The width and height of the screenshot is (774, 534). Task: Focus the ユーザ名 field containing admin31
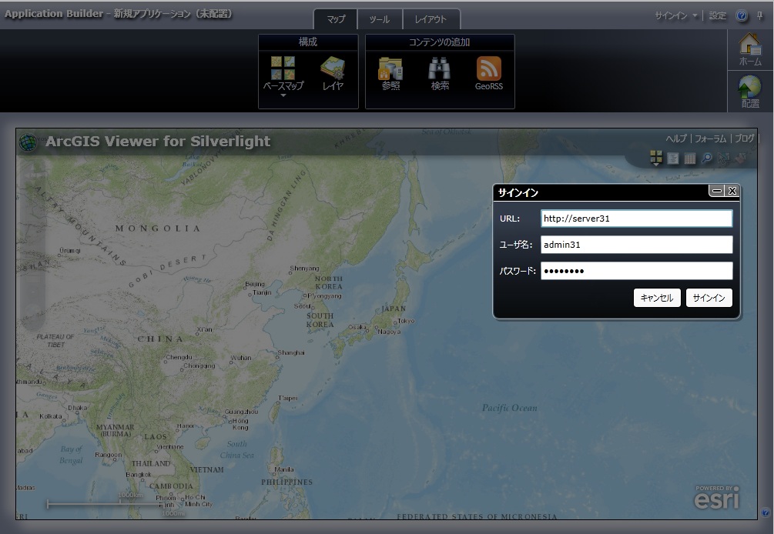[x=637, y=245]
